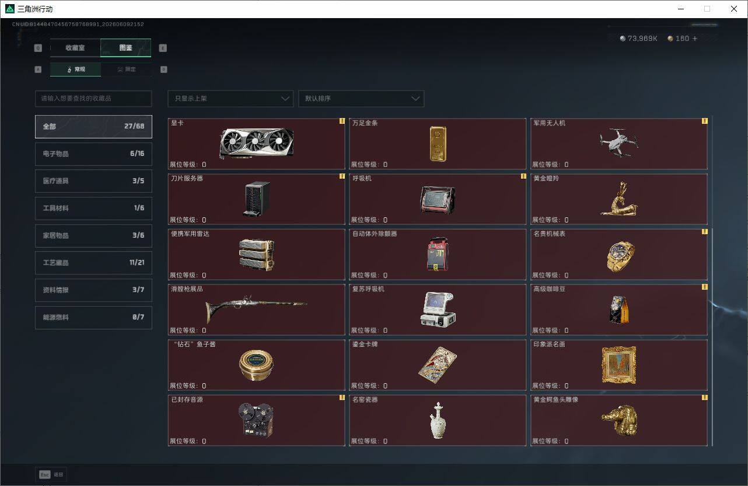Select the 显卡 graphics card item

tap(257, 144)
